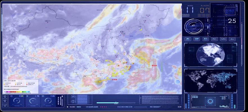
Task: Toggle the WIFI ON switch
Action: [x=5, y=101]
